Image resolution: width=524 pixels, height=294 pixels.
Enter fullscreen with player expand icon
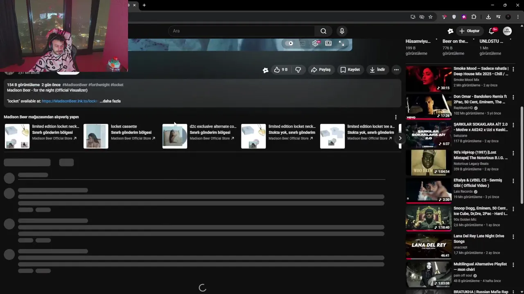coord(341,43)
